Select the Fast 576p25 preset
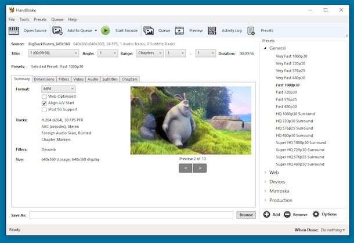354x243 pixels. pos(286,99)
